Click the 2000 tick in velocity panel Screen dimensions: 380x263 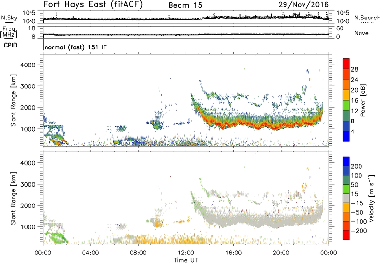[x=28, y=206]
